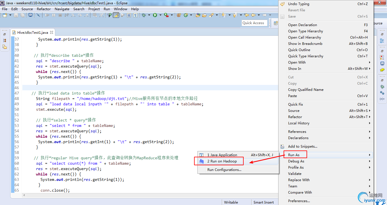Click the New Java Package toolbar icon
Screen dimensions: 387x205
(179, 15)
